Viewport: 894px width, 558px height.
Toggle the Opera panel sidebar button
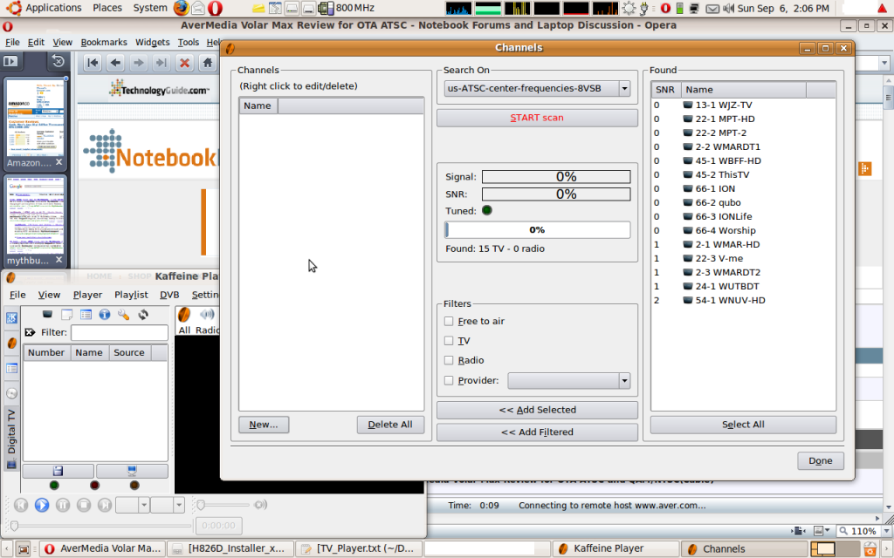click(x=10, y=61)
